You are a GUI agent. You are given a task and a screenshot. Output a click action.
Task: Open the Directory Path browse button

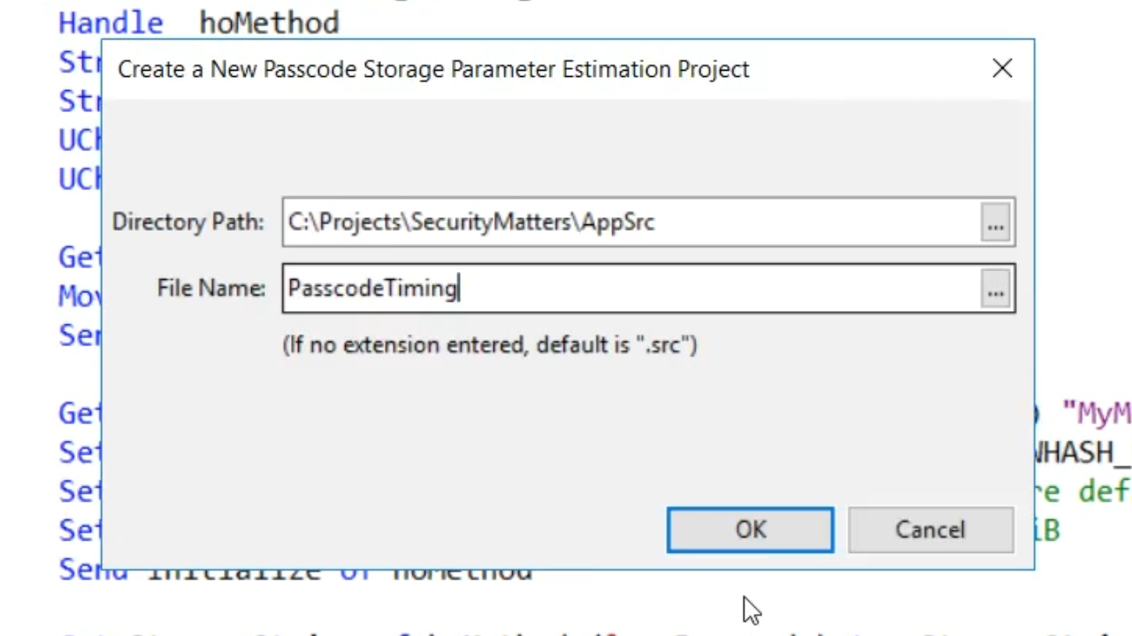click(996, 223)
